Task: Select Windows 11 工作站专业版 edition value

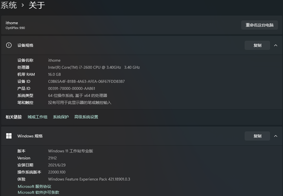Action: 70,151
